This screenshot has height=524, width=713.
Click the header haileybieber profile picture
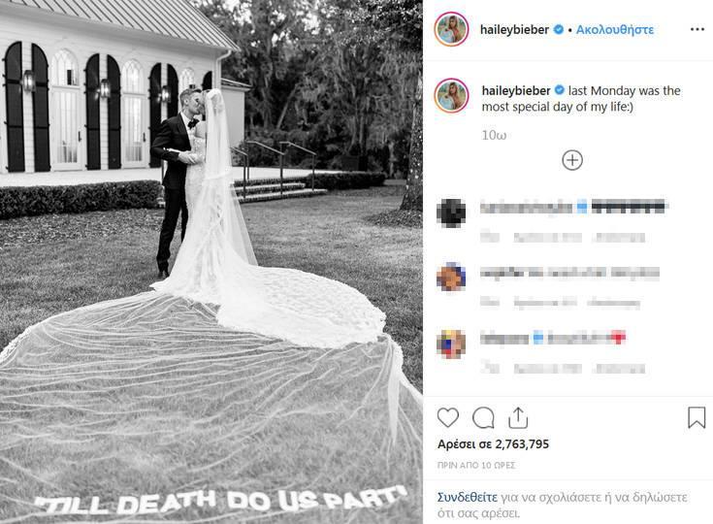click(x=451, y=29)
